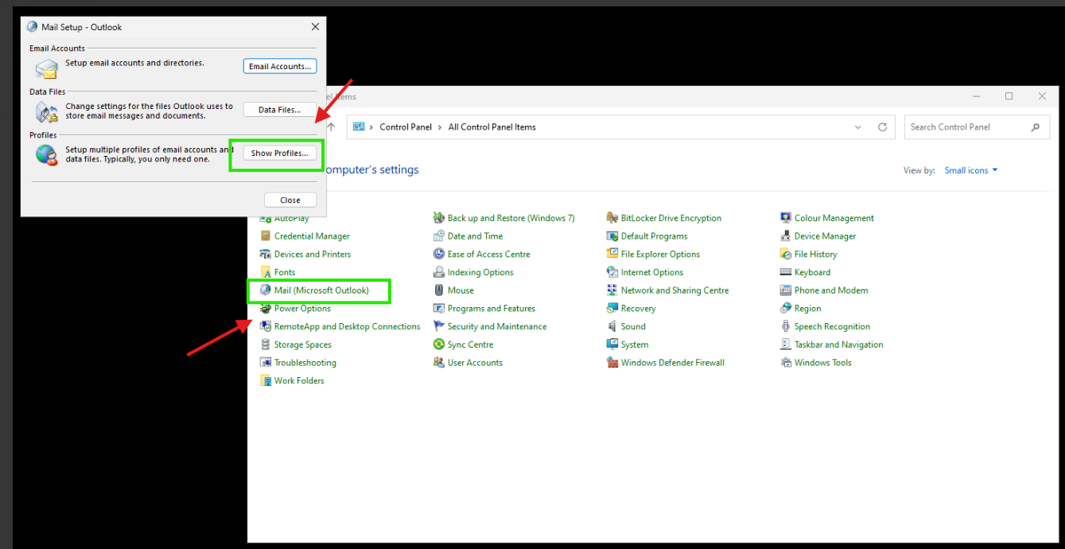Open System link

click(635, 345)
